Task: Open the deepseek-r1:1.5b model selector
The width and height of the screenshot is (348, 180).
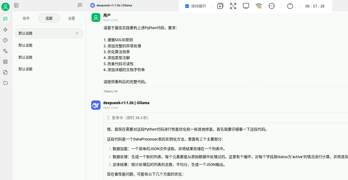Action: coord(111,5)
